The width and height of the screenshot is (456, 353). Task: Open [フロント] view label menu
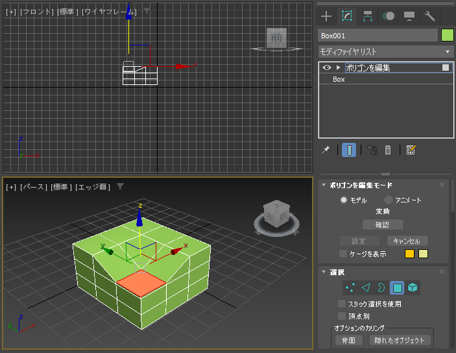(37, 12)
